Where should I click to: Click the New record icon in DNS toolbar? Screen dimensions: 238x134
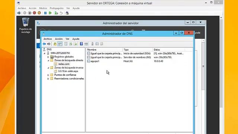point(97,44)
